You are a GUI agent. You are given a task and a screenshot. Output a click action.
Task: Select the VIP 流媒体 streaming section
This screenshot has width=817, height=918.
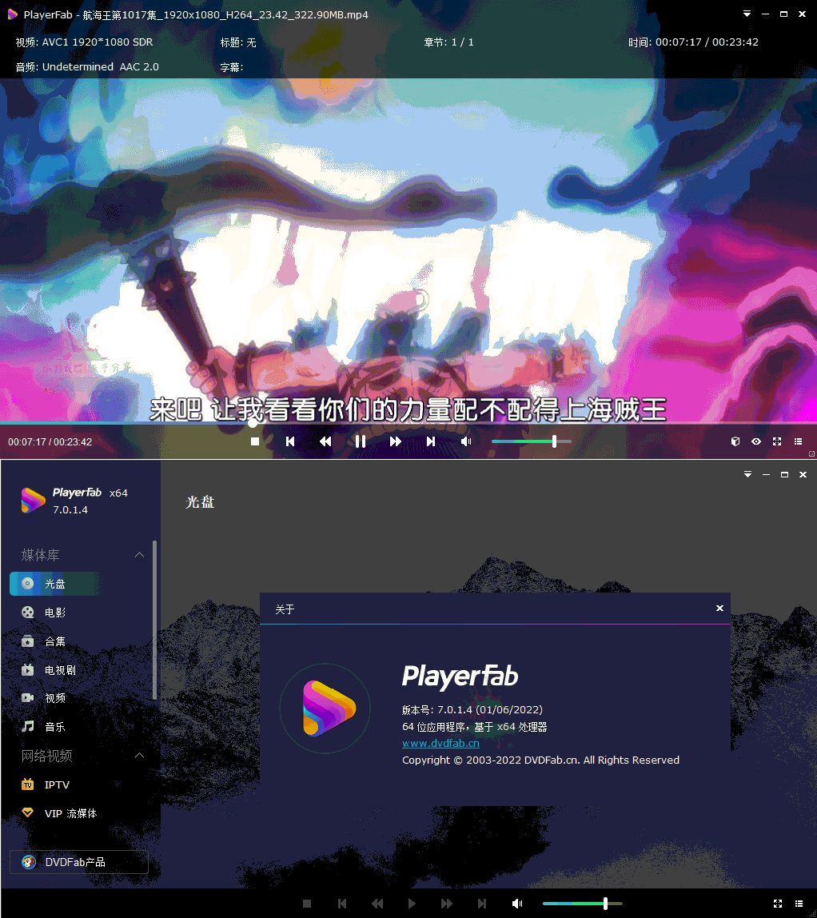[72, 813]
